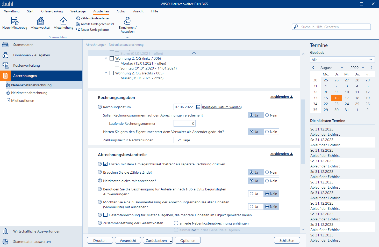This screenshot has height=247, width=379.
Task: Click help icon next to Rechnungsdatum
Action: pos(100,107)
